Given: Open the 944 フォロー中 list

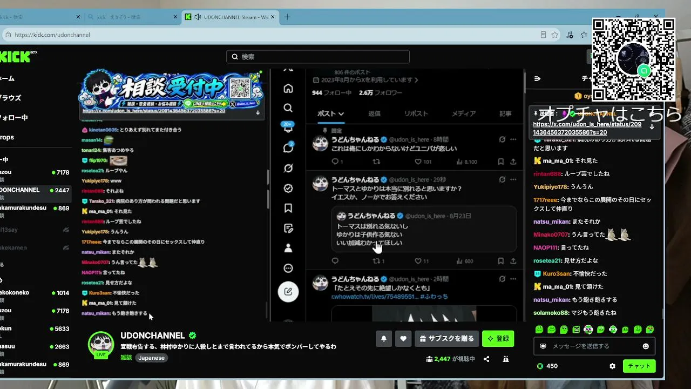Looking at the screenshot, I should 331,92.
